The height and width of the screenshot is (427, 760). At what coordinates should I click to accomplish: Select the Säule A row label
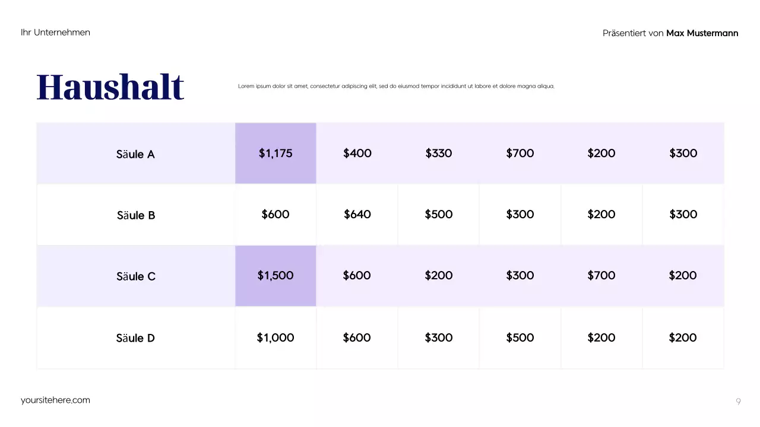pos(135,154)
